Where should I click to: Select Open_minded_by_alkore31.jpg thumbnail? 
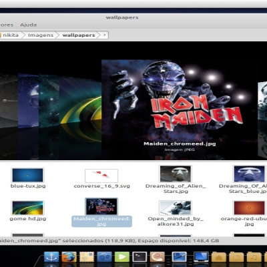point(176,208)
